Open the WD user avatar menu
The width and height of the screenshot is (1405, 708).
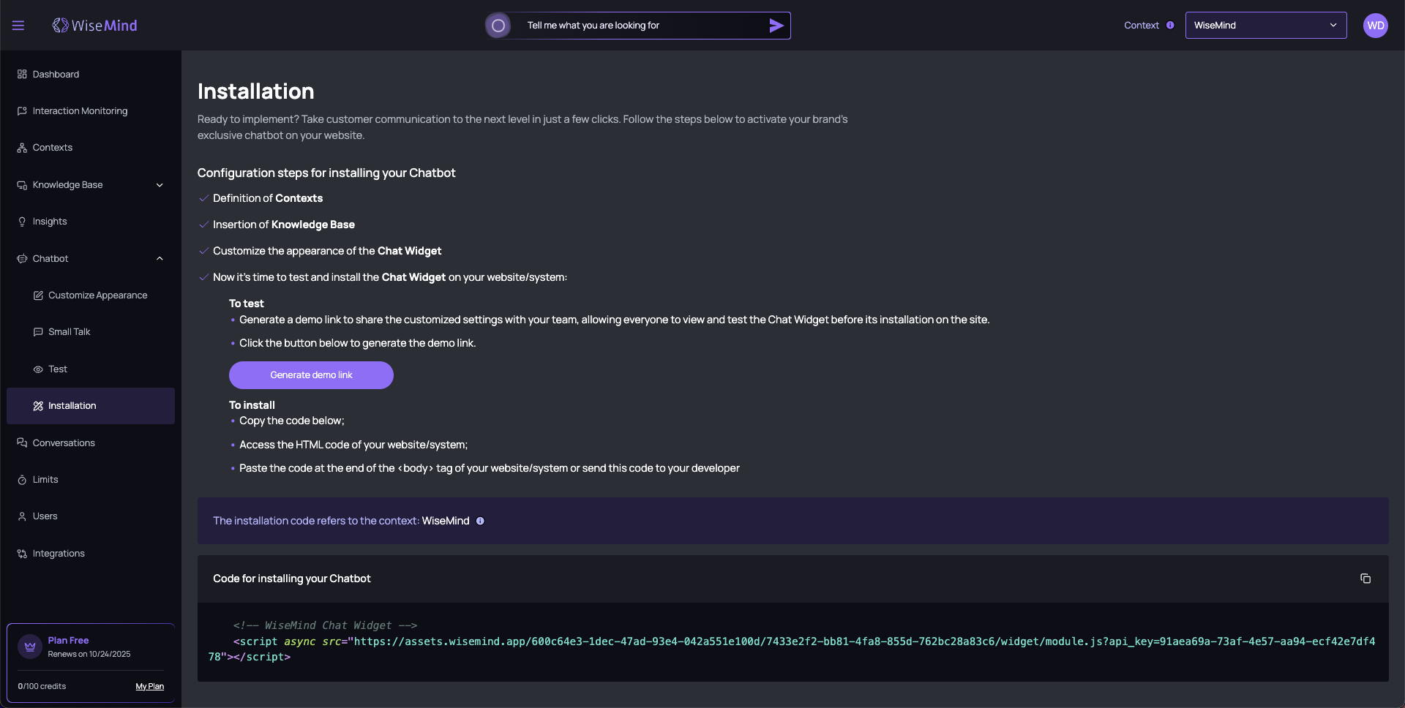[x=1375, y=26]
